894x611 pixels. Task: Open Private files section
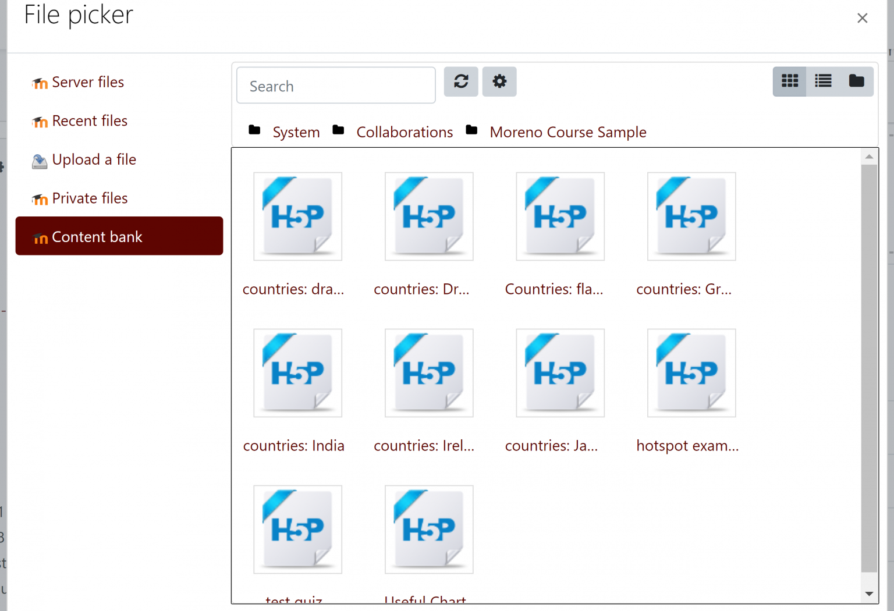pyautogui.click(x=90, y=198)
